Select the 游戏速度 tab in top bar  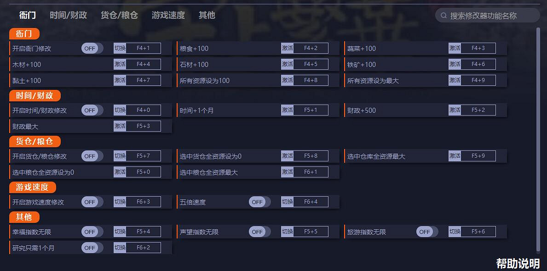coord(168,15)
